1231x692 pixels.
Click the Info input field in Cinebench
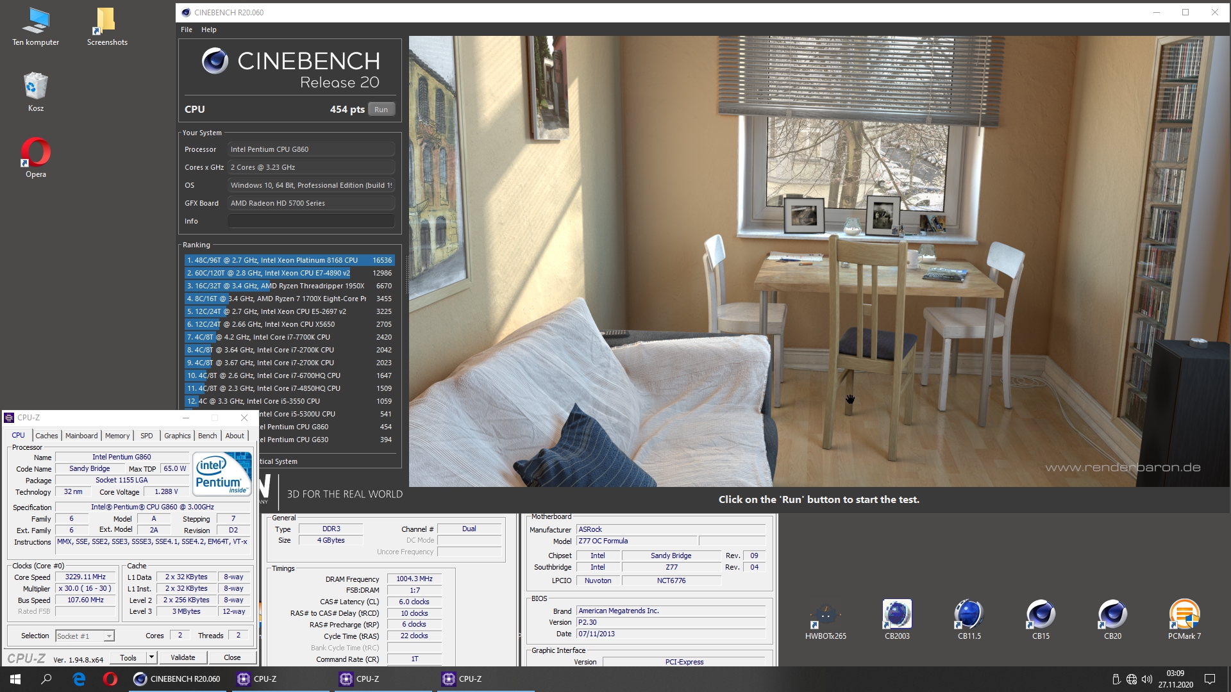click(311, 221)
